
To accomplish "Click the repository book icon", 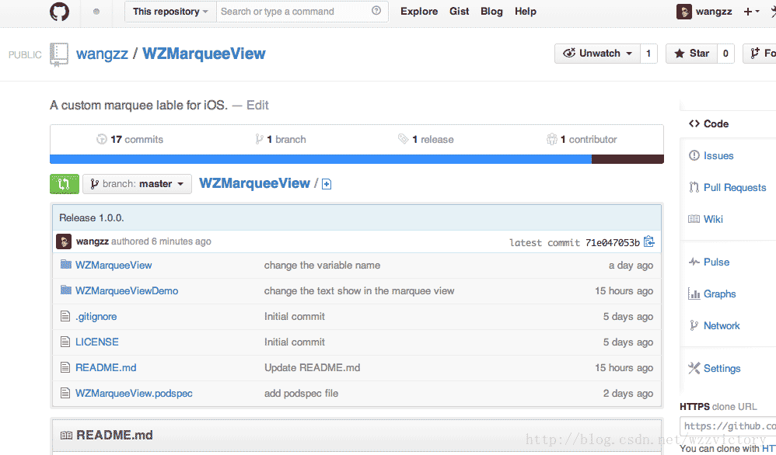I will [59, 54].
